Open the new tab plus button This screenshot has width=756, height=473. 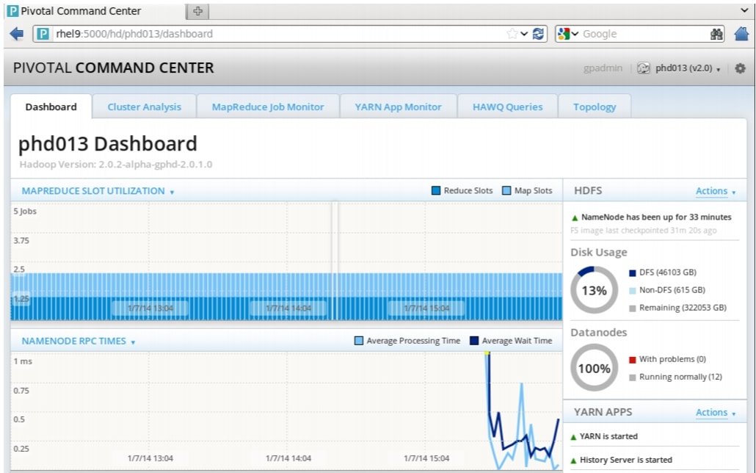(x=197, y=11)
